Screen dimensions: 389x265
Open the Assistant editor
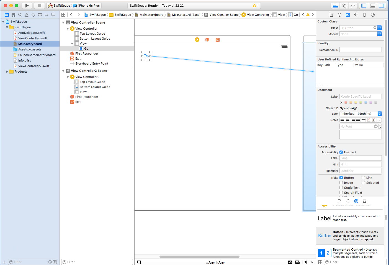pos(344,6)
